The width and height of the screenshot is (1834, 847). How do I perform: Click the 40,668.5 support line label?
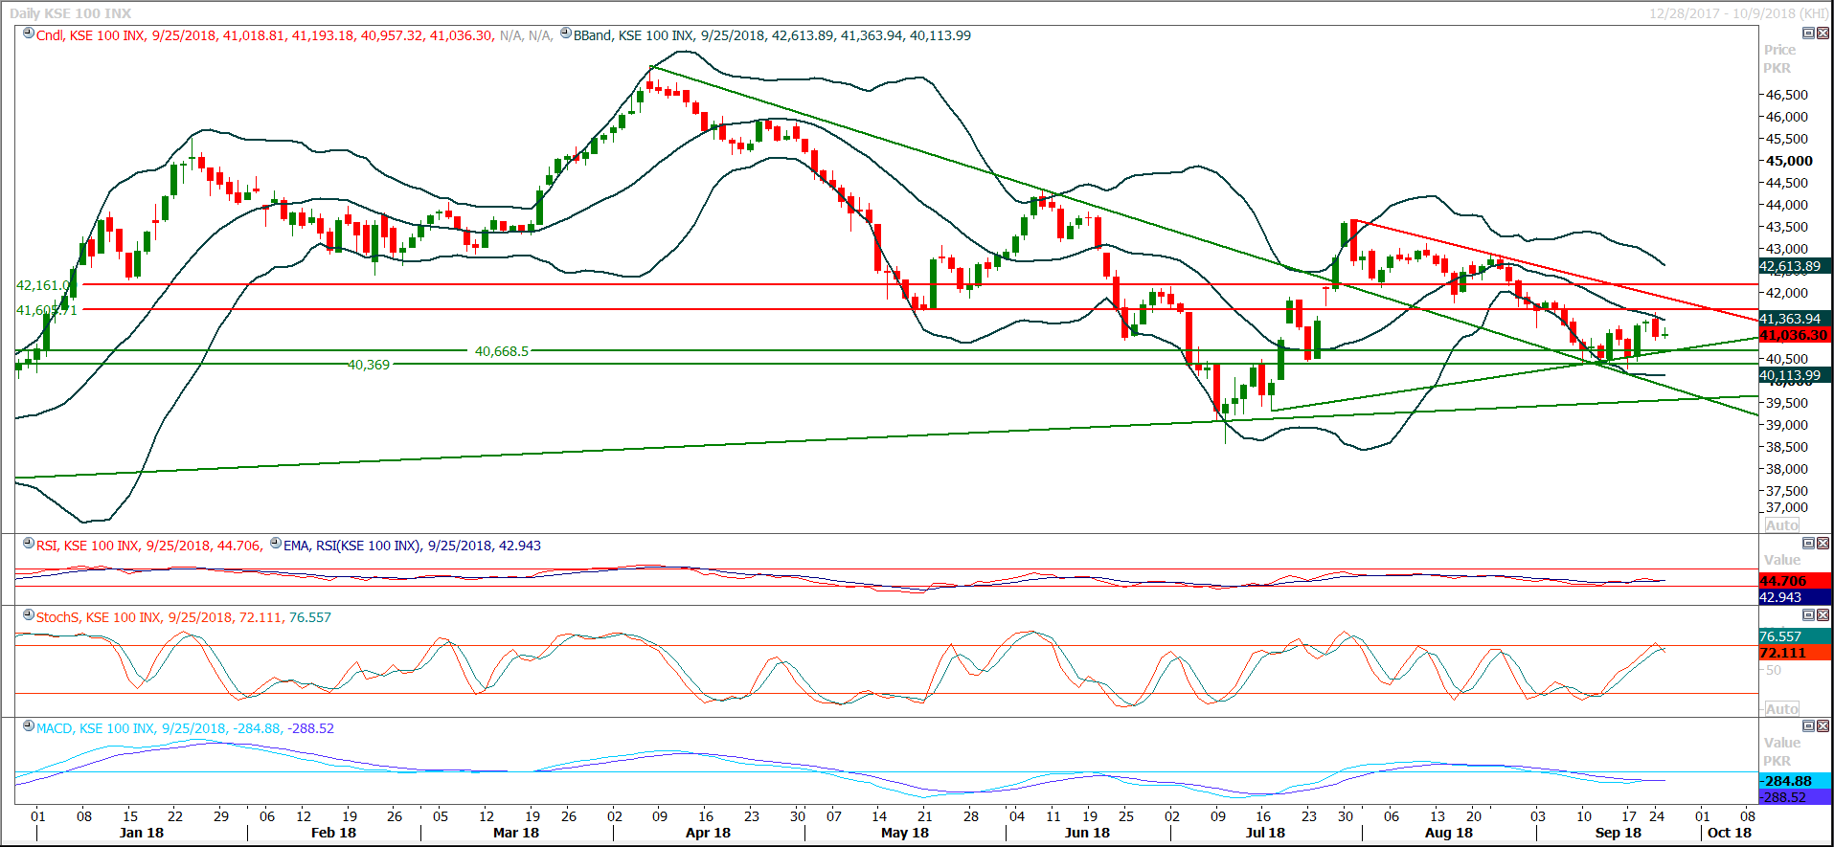(x=502, y=351)
